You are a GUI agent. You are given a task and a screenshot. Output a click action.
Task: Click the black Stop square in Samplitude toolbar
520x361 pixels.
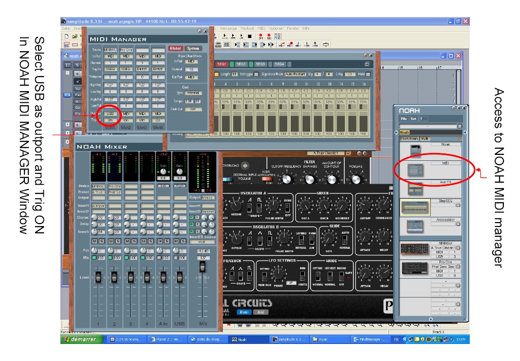(x=250, y=36)
